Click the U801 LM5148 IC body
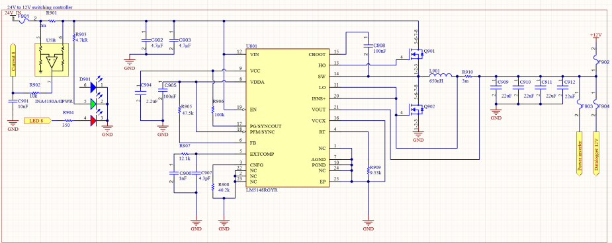The image size is (612, 243). coord(288,118)
